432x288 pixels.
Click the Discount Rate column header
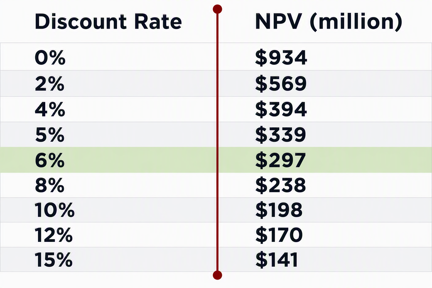(108, 22)
